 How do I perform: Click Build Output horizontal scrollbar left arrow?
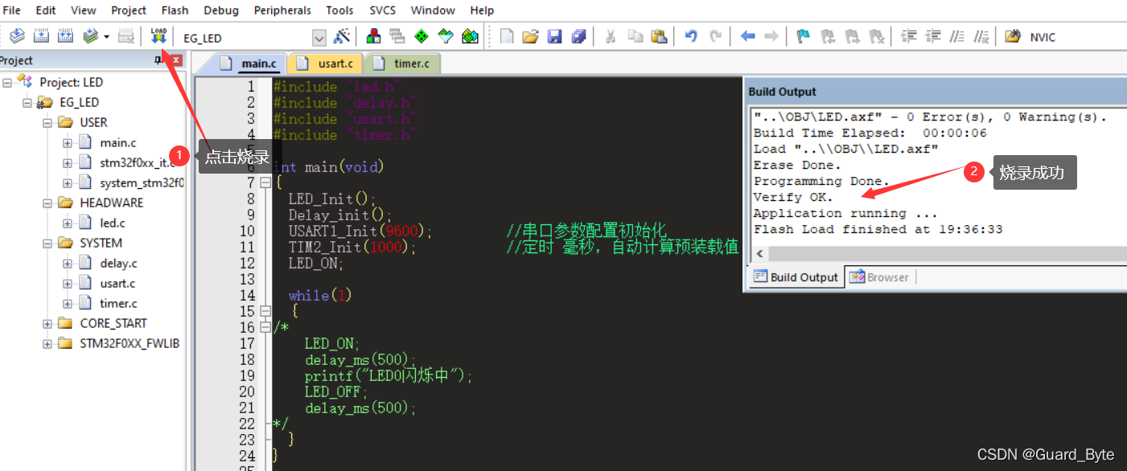pos(761,254)
